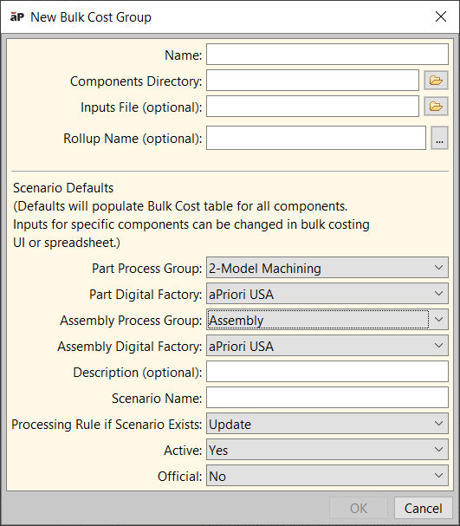Click into Inputs File field

click(313, 107)
